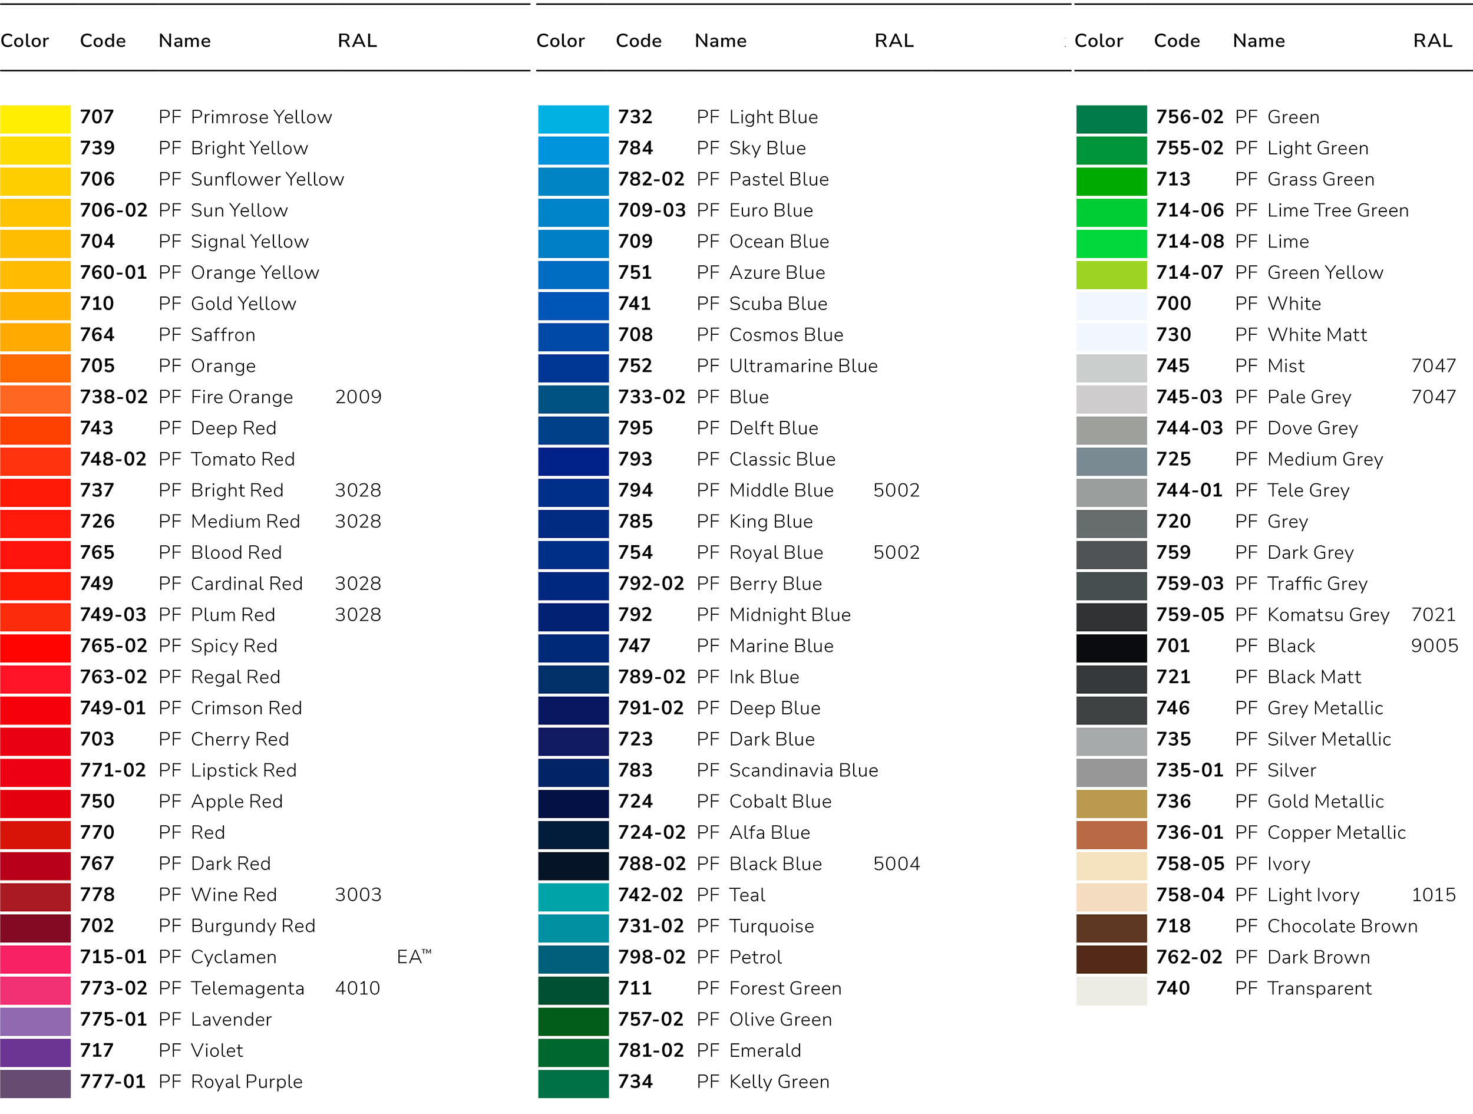Select the PF Tomato Red name
Viewport: 1473px width, 1114px height.
pyautogui.click(x=226, y=459)
